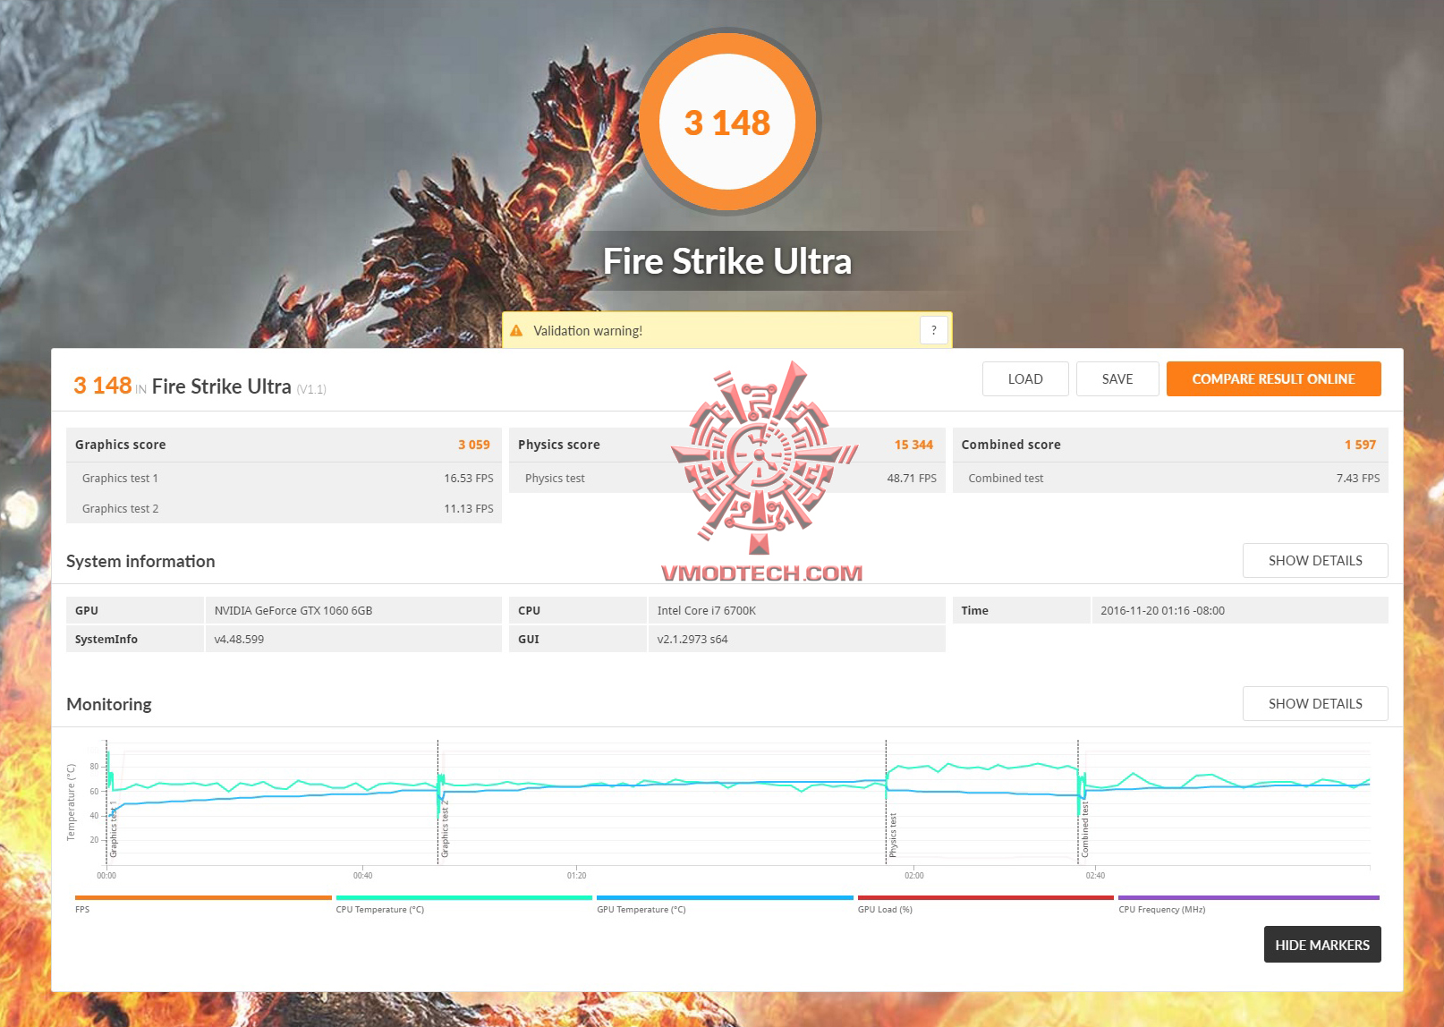Compare result online
The width and height of the screenshot is (1444, 1027).
pyautogui.click(x=1273, y=378)
